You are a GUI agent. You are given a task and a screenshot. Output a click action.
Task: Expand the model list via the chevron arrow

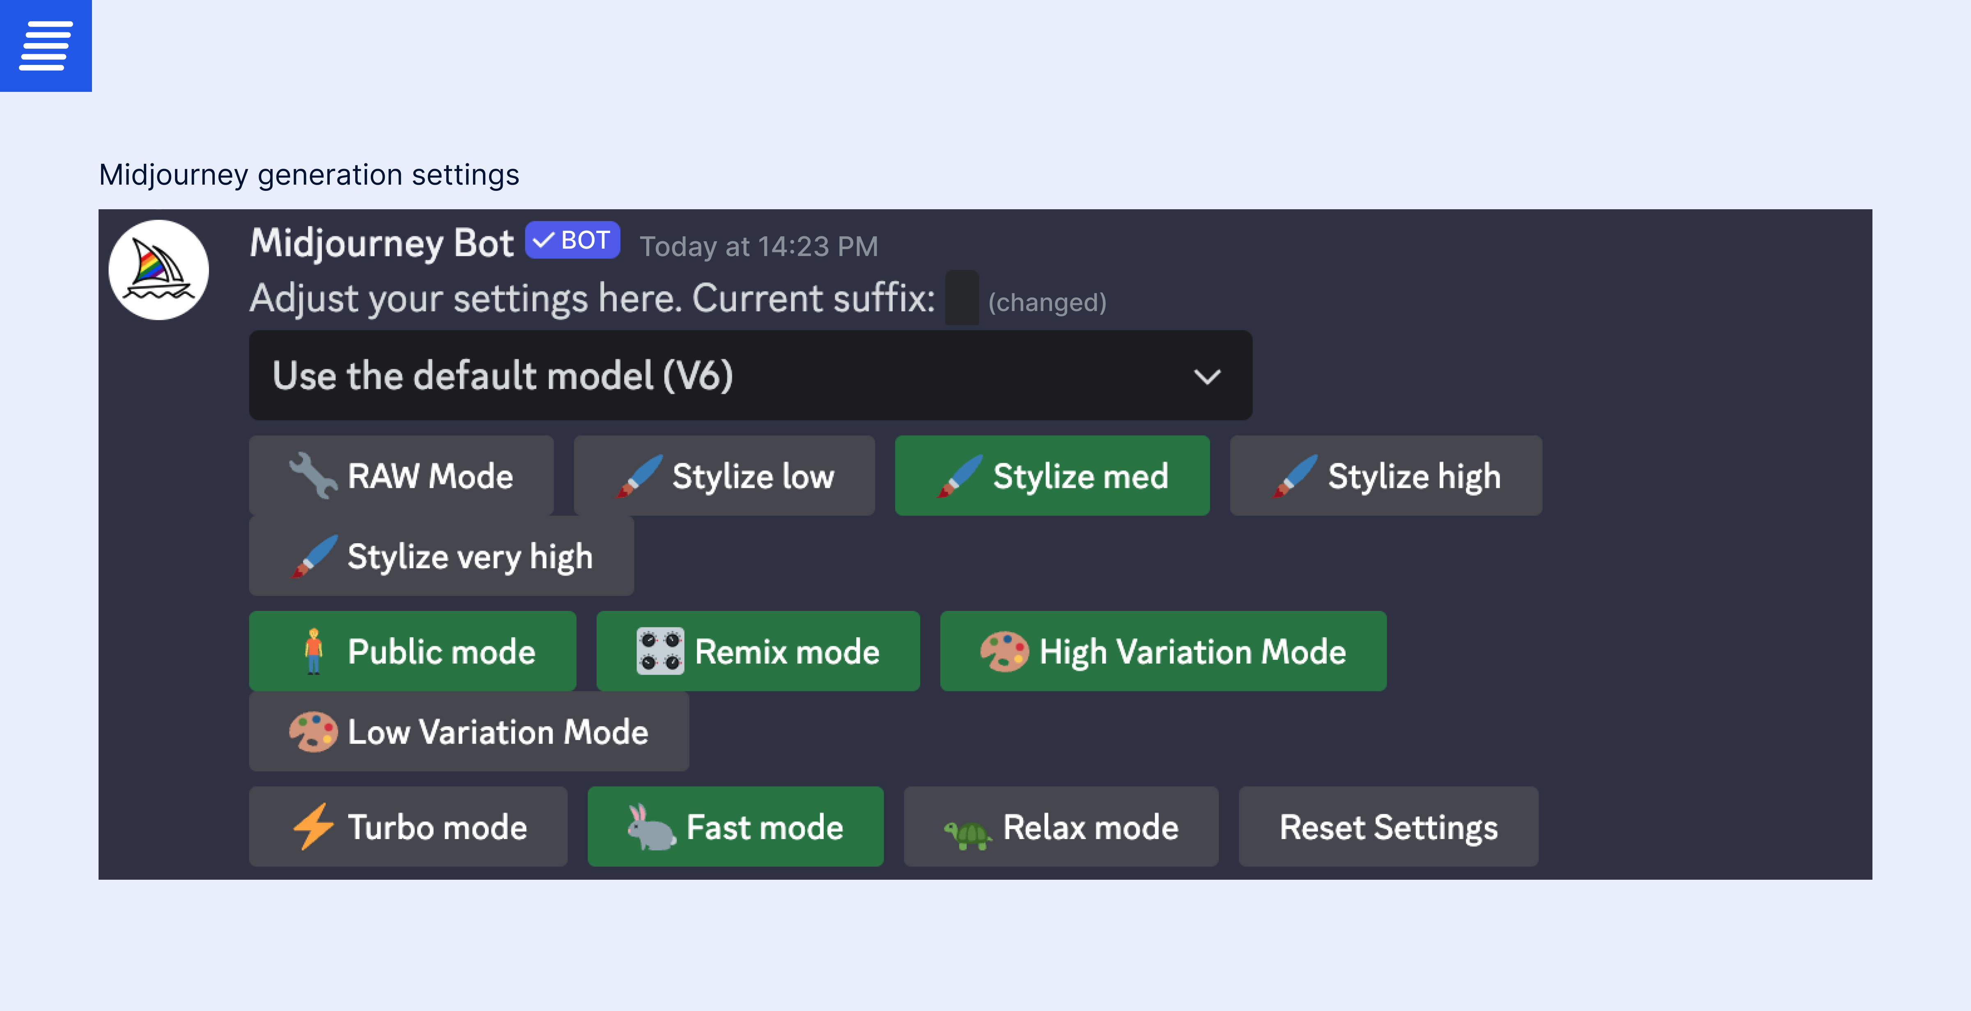(1207, 375)
